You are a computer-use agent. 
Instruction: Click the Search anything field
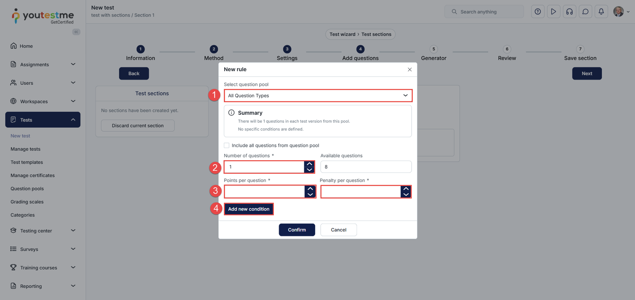point(484,12)
